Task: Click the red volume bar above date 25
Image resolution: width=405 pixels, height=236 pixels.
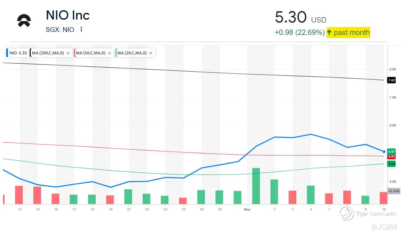Action: [183, 201]
